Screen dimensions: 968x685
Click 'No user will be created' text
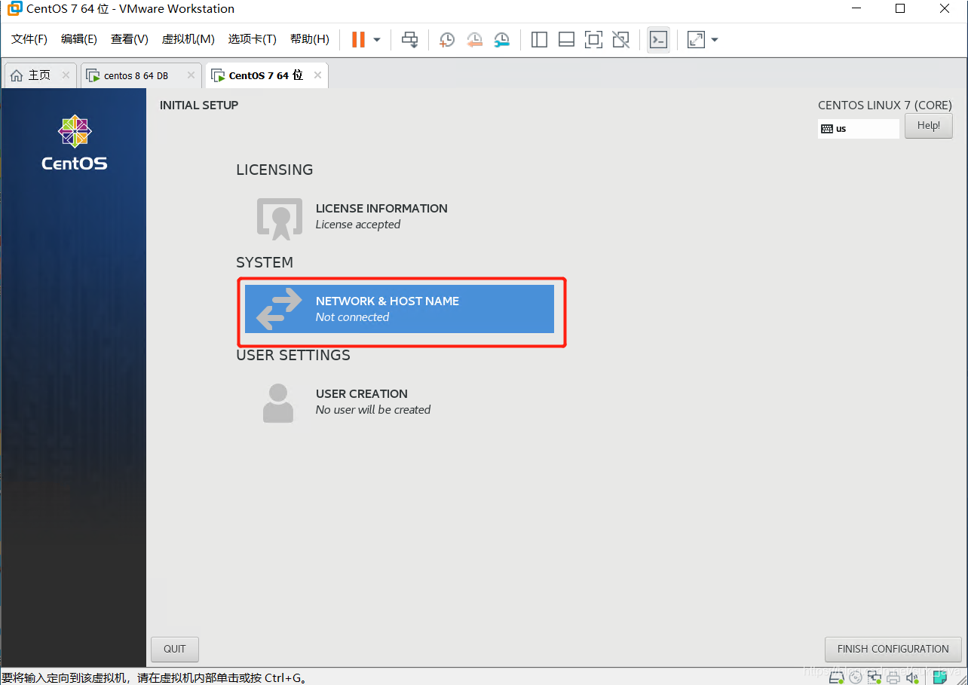[x=373, y=410]
